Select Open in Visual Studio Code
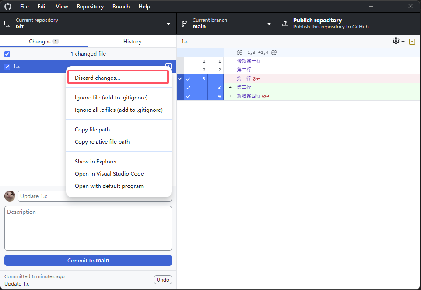This screenshot has width=421, height=290. point(109,173)
